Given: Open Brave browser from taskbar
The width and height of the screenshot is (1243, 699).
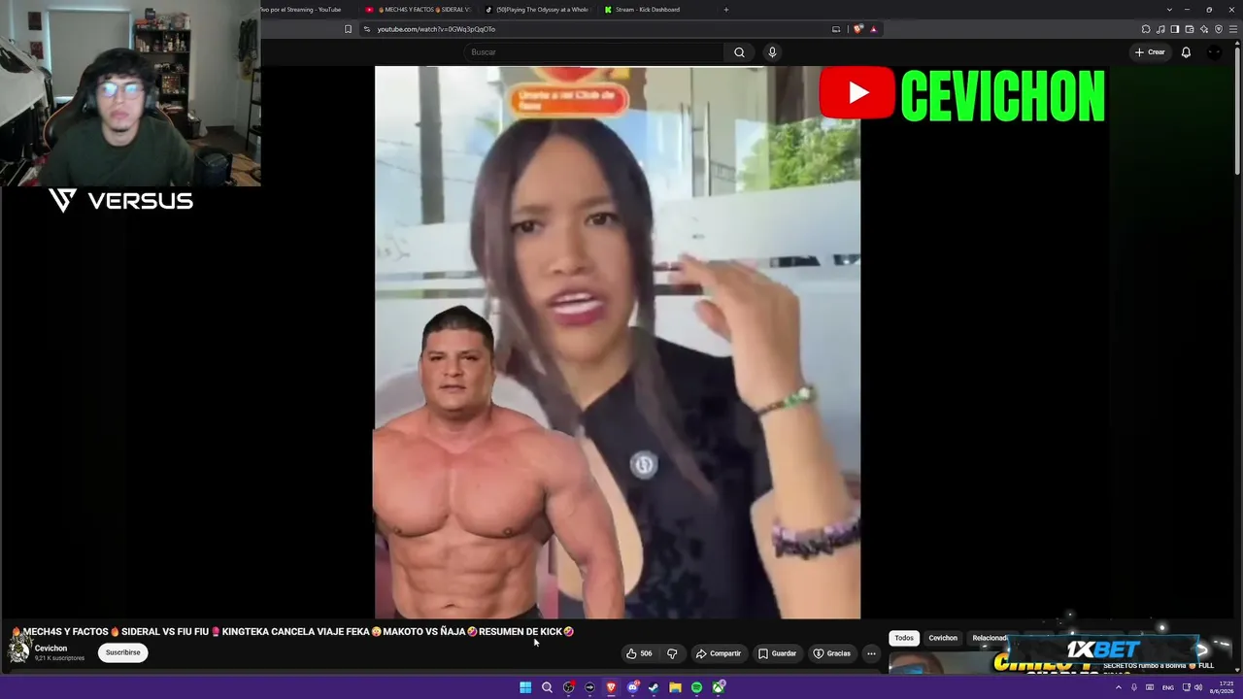Looking at the screenshot, I should [611, 687].
